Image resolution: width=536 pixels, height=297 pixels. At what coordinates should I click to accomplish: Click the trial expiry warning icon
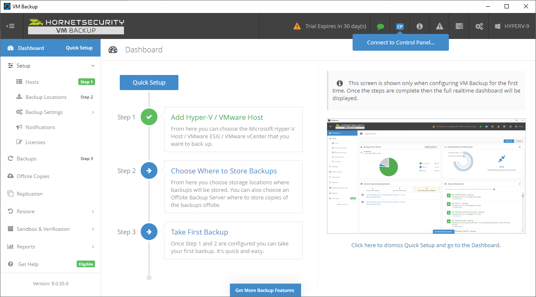(297, 26)
